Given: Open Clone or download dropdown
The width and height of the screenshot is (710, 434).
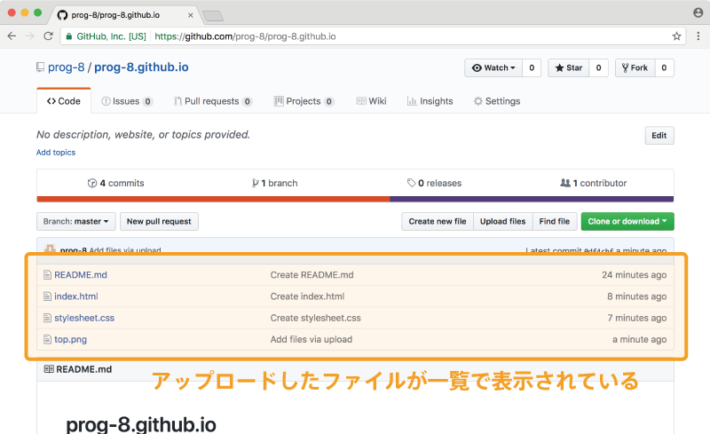Looking at the screenshot, I should tap(627, 222).
